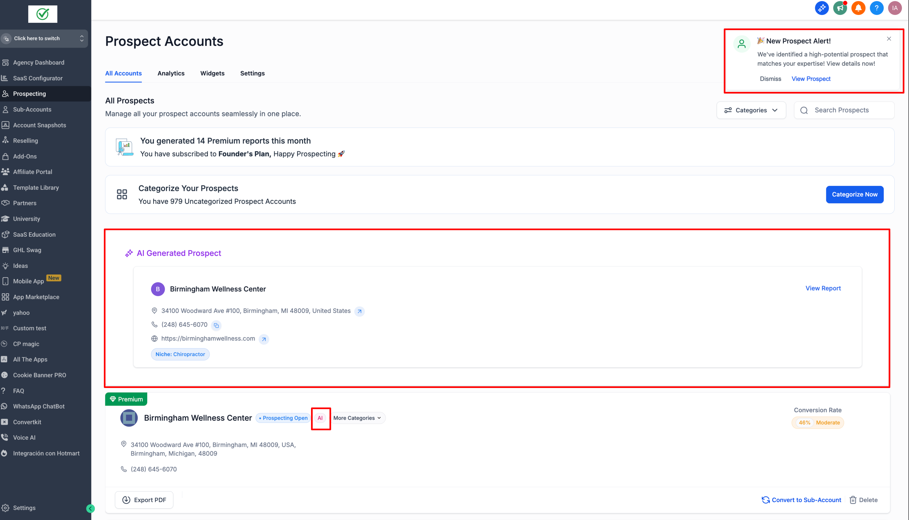Click the 46% Moderate conversion badge
Image resolution: width=909 pixels, height=520 pixels.
coord(817,422)
